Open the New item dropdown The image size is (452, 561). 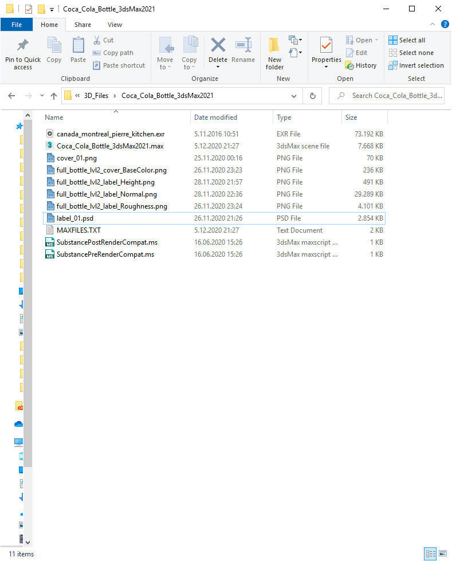click(296, 40)
